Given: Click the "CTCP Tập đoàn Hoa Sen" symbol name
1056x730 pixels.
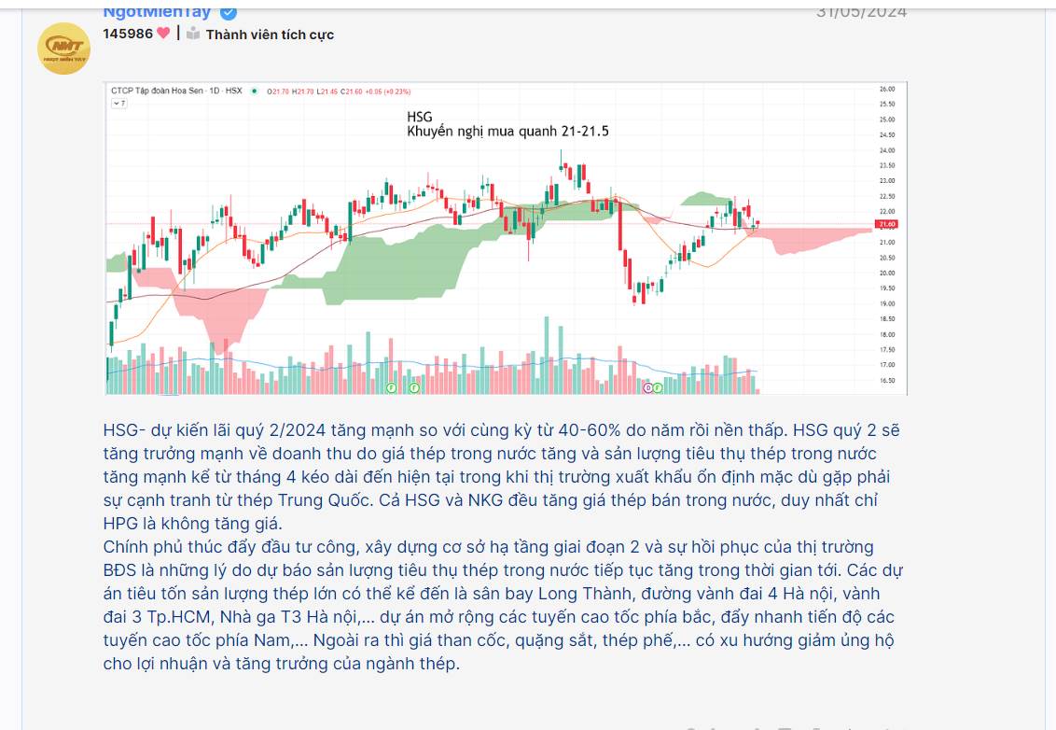Looking at the screenshot, I should [x=153, y=91].
